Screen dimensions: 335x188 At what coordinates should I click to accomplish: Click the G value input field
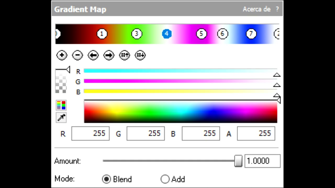[x=146, y=134]
